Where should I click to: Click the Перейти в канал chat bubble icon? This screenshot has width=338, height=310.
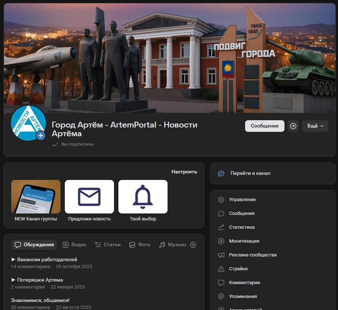point(221,173)
